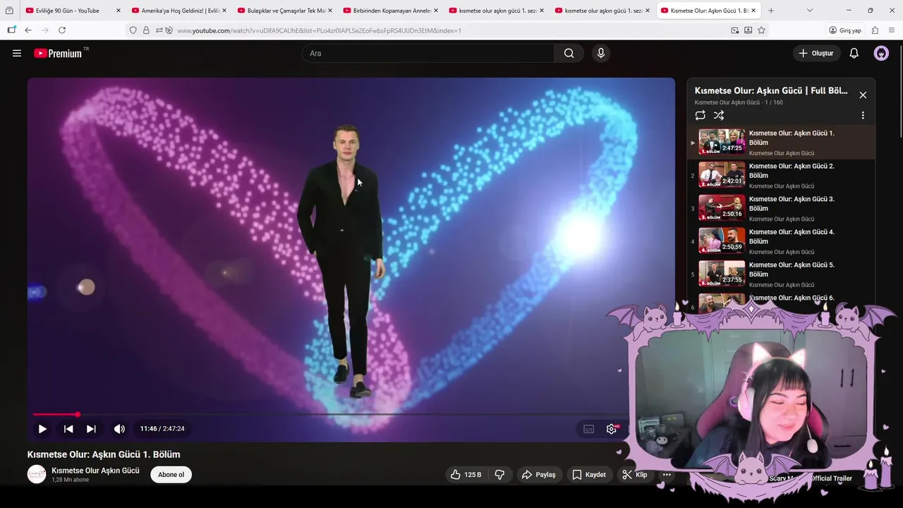The image size is (903, 508).
Task: Open more actions ellipsis under video
Action: [x=667, y=475]
